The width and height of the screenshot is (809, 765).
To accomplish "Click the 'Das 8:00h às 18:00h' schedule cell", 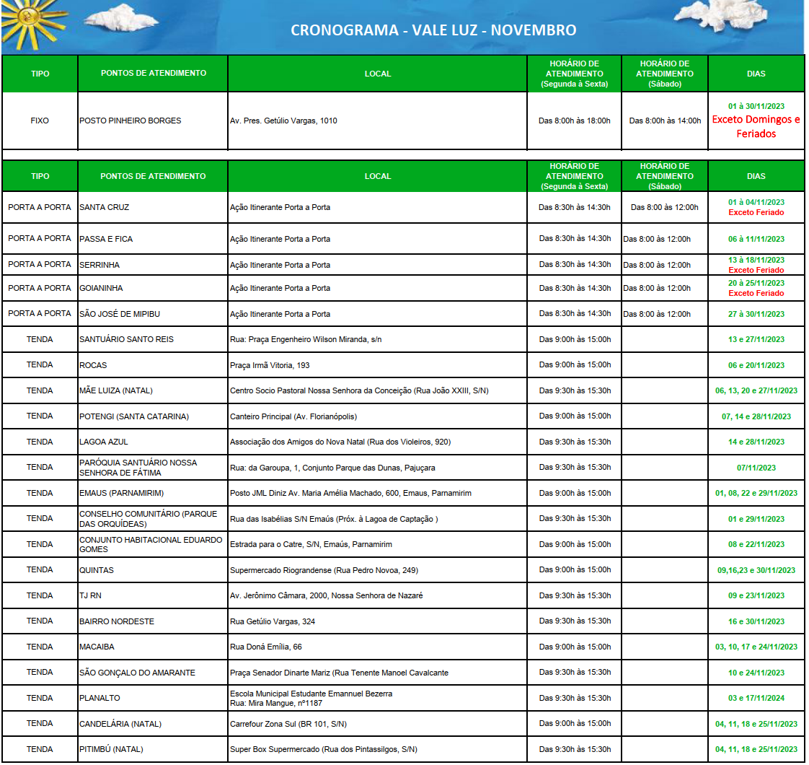I will pyautogui.click(x=574, y=121).
